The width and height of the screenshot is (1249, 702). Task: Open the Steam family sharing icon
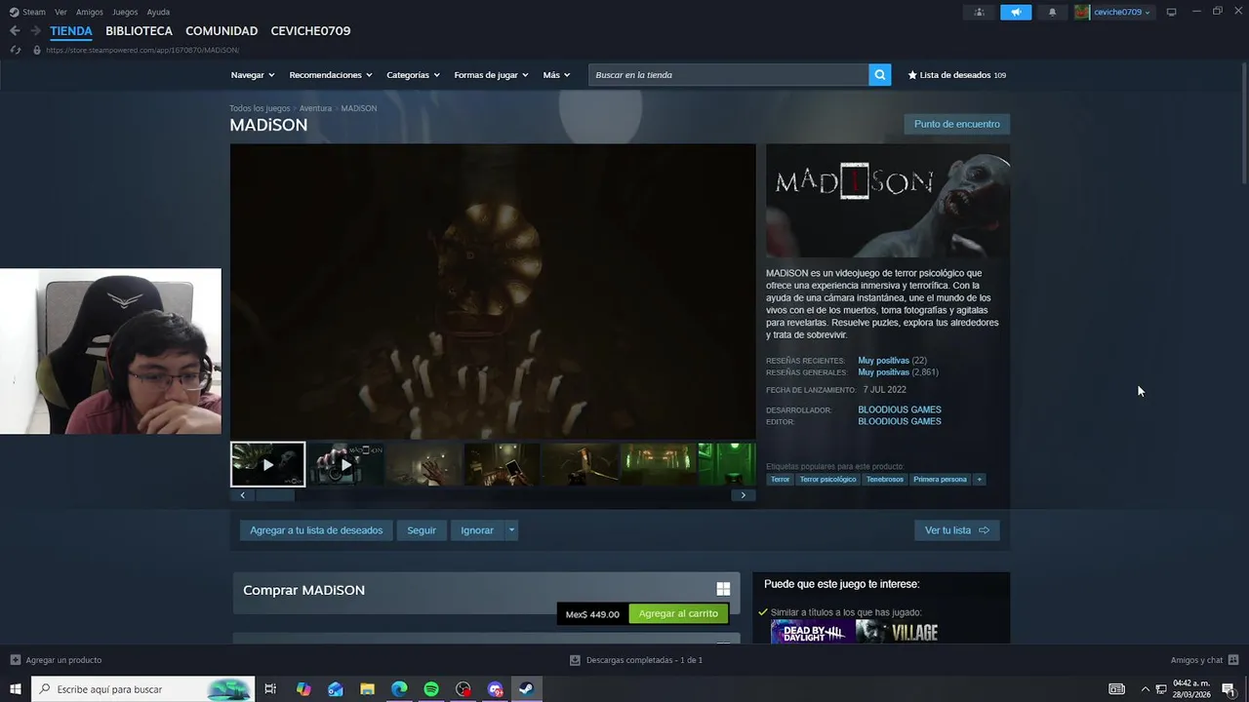(x=979, y=12)
